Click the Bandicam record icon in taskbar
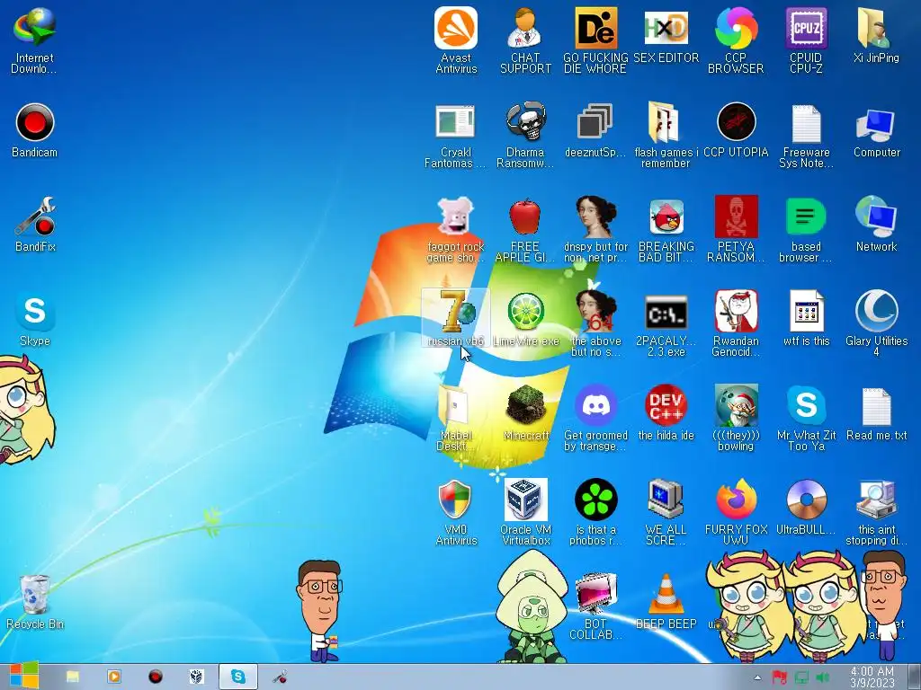The image size is (921, 690). (155, 677)
